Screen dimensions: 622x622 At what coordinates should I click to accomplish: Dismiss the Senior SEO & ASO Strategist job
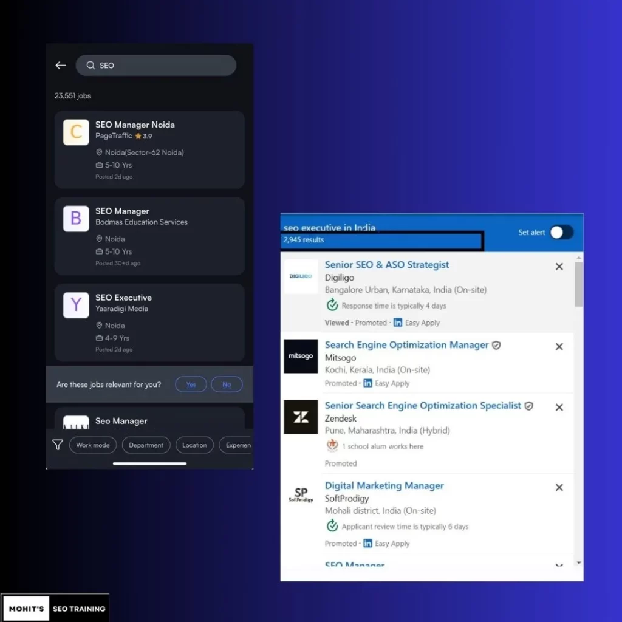pos(559,267)
